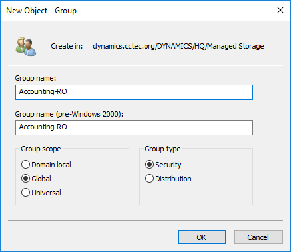
Task: Click the dynamics.cctec.org container path text
Action: (x=178, y=46)
